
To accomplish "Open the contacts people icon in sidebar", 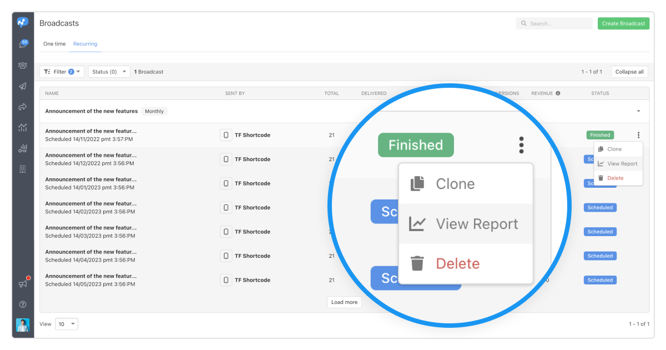I will pyautogui.click(x=23, y=65).
